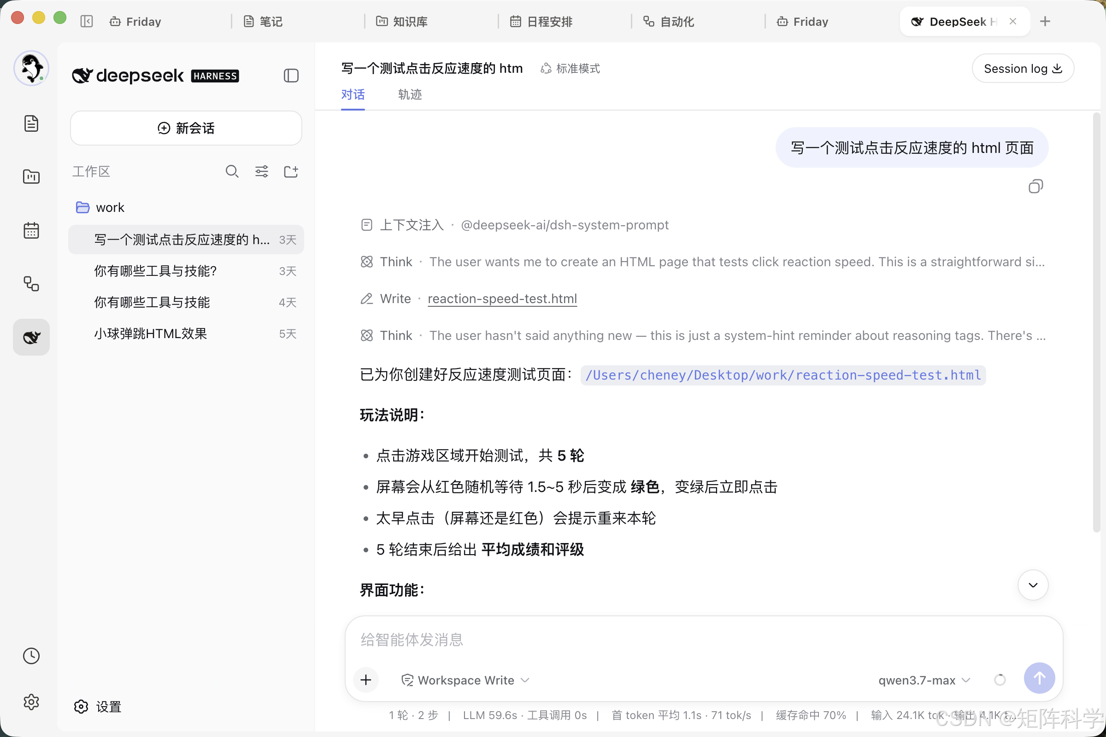This screenshot has width=1106, height=737.
Task: Open the bottom gear icon in left rail
Action: click(x=31, y=702)
